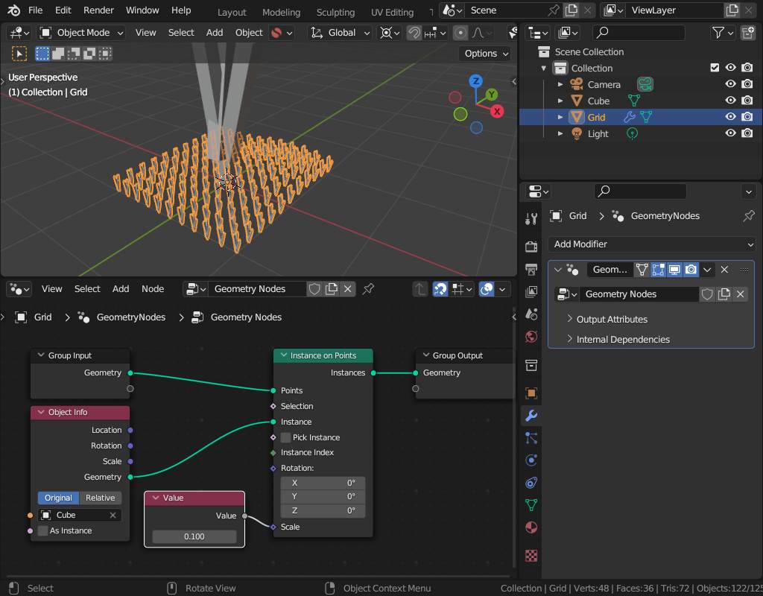Open World properties tab
763x596 pixels.
531,336
